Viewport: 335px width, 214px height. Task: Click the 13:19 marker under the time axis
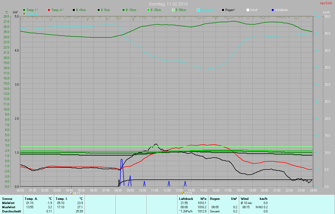click(x=187, y=193)
